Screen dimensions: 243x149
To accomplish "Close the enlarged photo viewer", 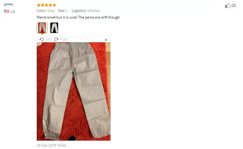I will coord(106,40).
